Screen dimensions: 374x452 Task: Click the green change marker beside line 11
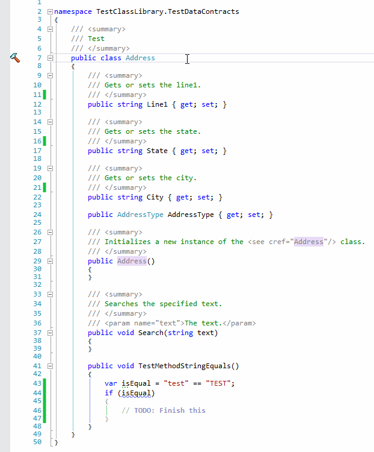[44, 95]
